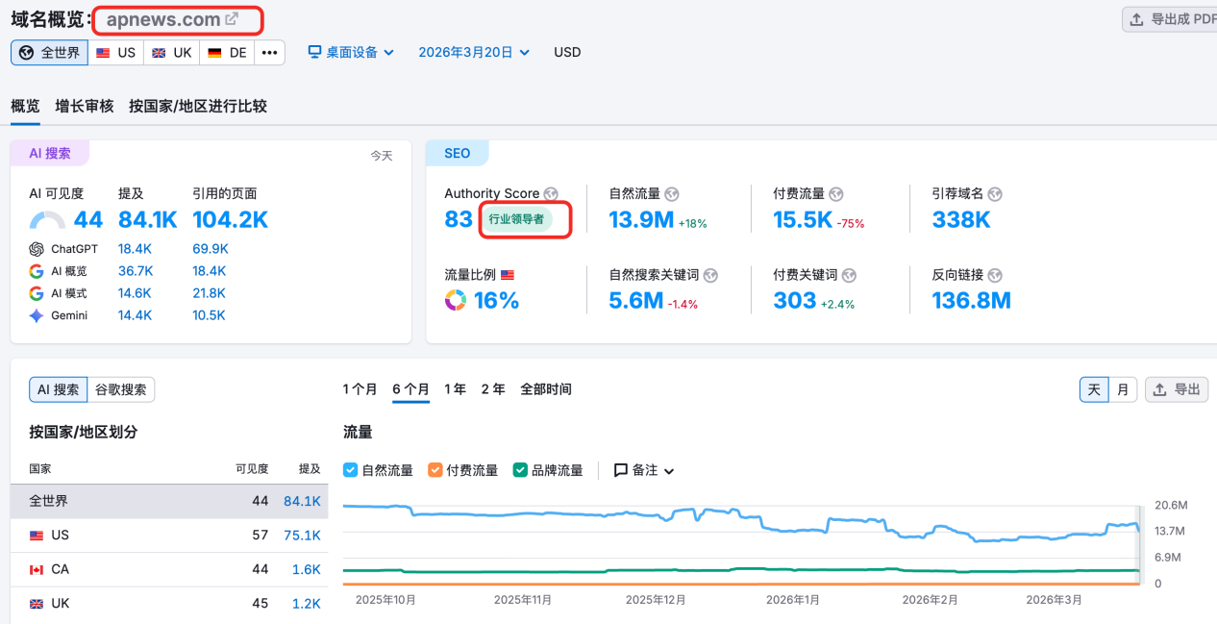Toggle the 付费流量 checkbox

[435, 470]
